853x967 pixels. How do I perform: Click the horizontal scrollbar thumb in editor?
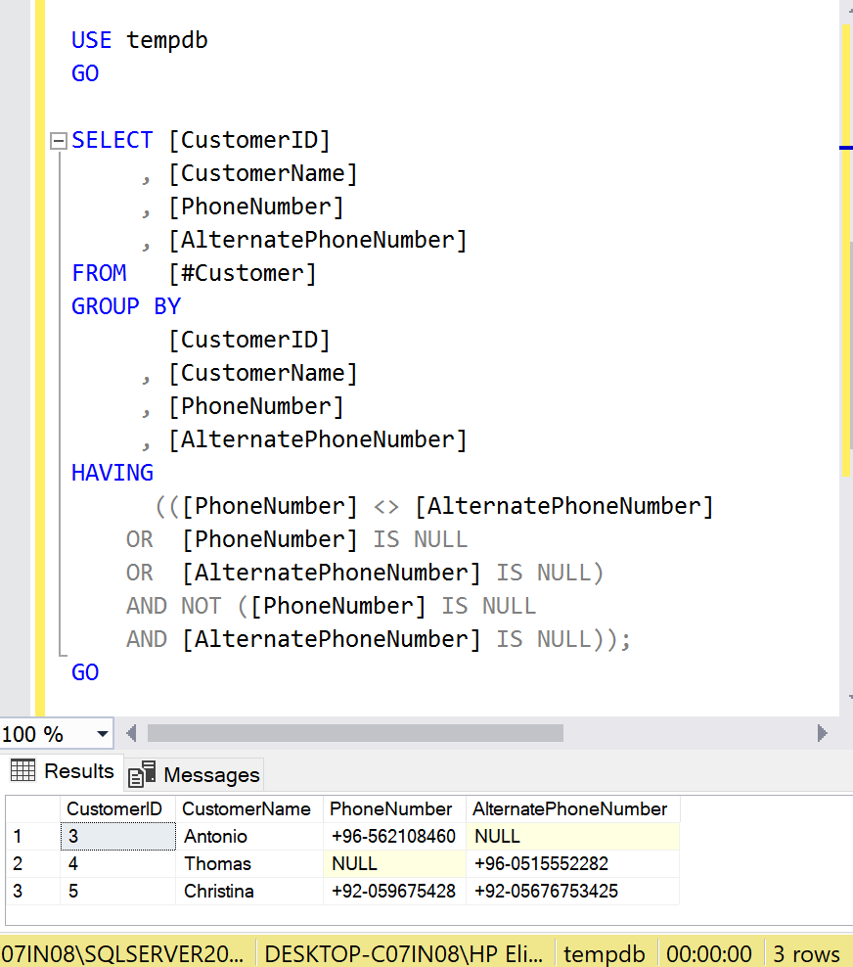[355, 733]
